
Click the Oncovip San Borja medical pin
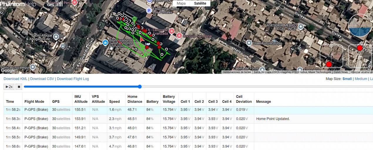pyautogui.click(x=179, y=36)
